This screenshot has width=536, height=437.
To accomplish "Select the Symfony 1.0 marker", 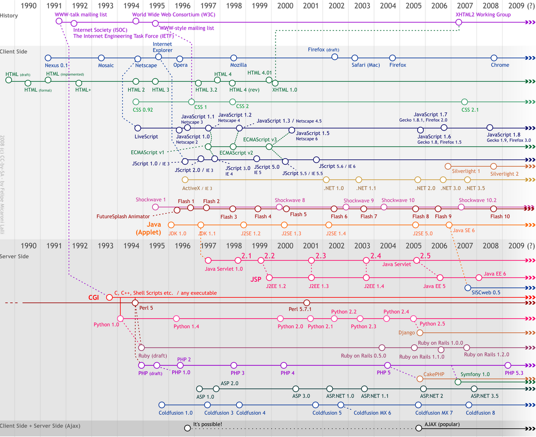I will (458, 382).
